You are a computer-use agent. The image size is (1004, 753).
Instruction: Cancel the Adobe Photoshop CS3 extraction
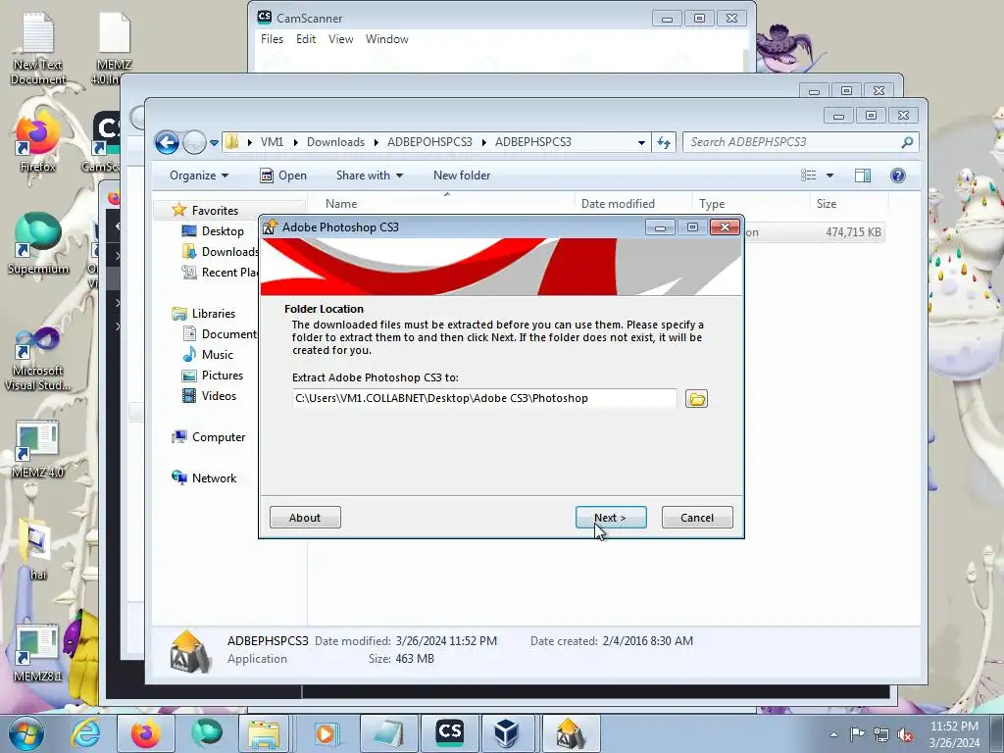697,518
